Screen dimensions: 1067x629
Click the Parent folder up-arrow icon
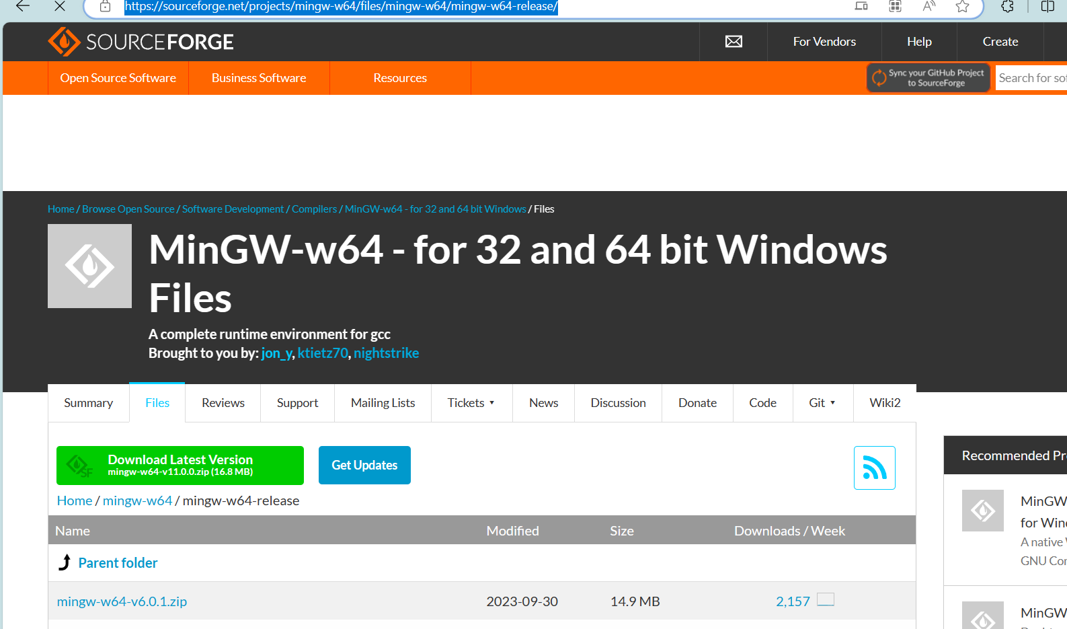tap(65, 562)
